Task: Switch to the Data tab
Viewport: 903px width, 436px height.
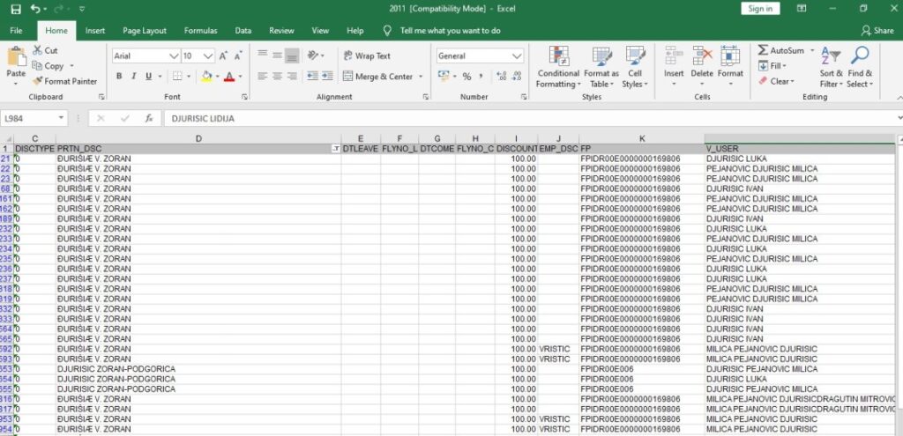Action: tap(243, 31)
